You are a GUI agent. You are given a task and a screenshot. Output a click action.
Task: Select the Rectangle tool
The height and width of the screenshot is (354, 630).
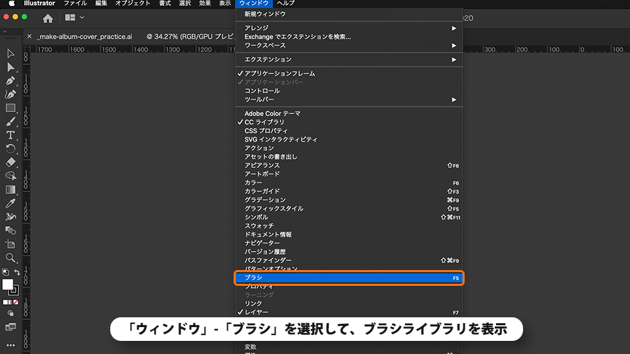pos(10,108)
